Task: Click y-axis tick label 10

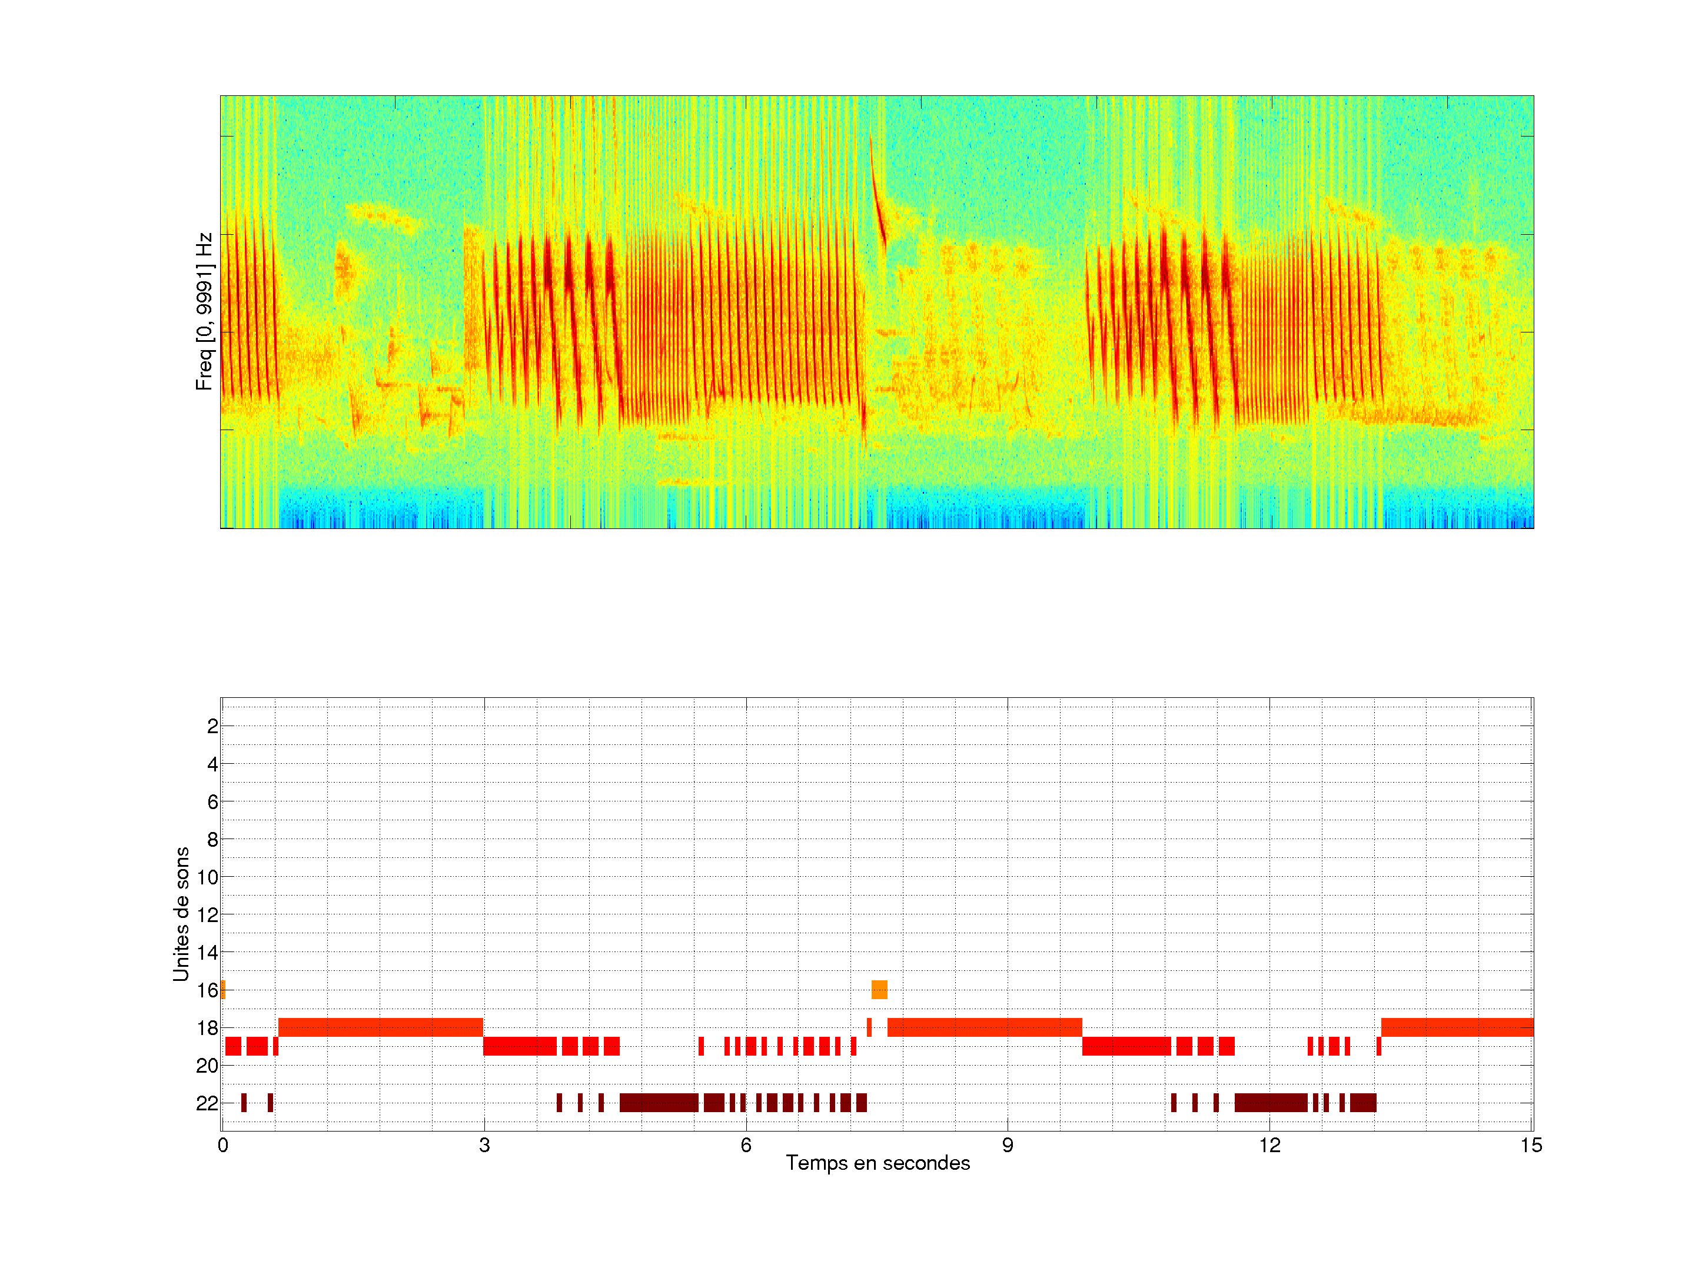Action: coord(208,877)
